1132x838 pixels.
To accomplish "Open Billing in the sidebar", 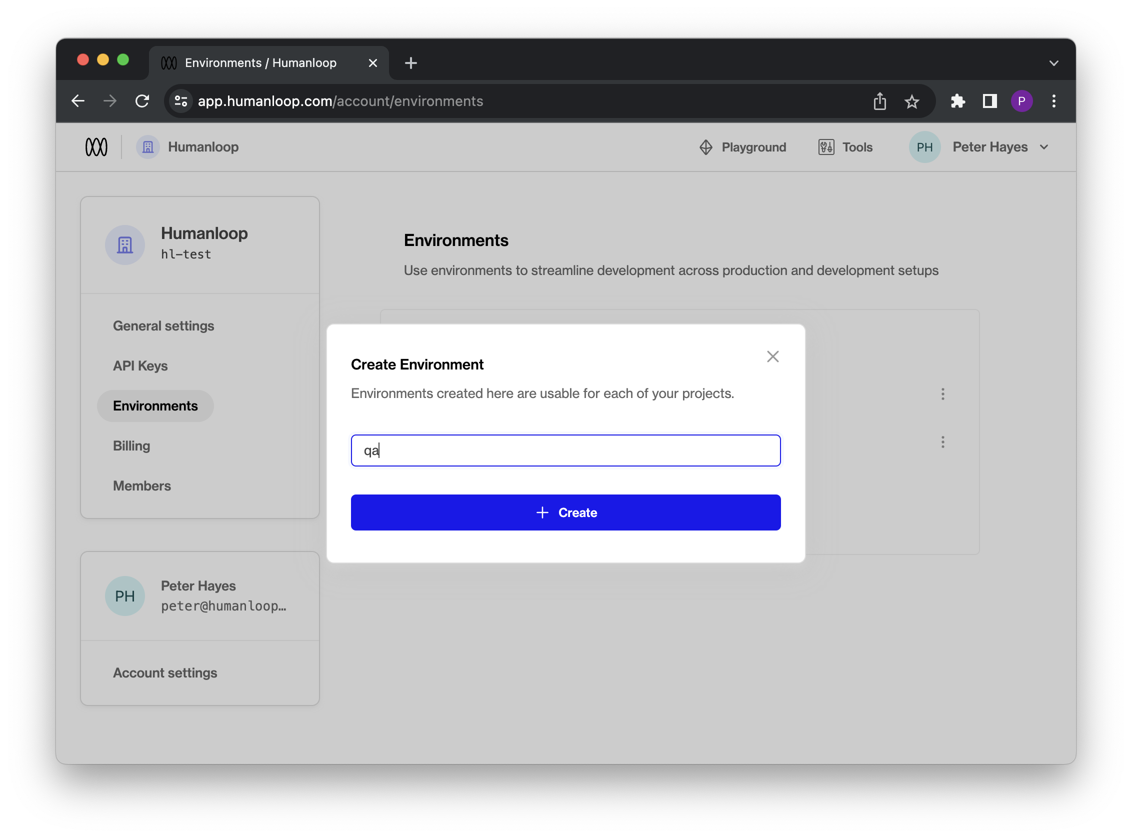I will (131, 446).
